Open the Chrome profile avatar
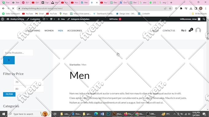This screenshot has width=209, height=117. pos(201,8)
